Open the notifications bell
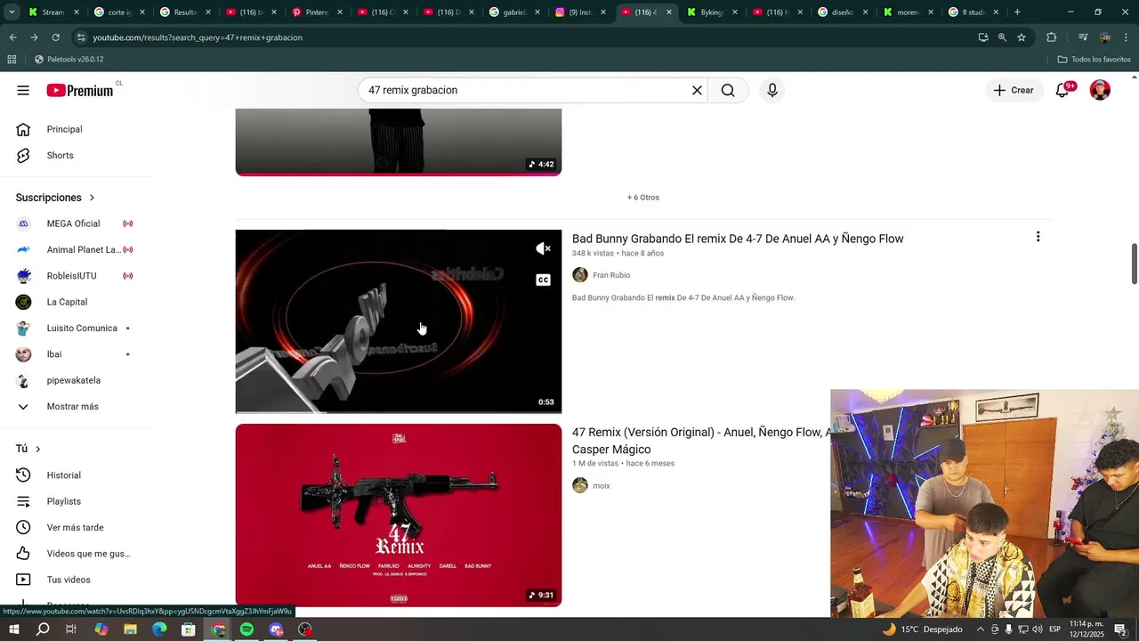This screenshot has width=1139, height=641. (x=1062, y=90)
